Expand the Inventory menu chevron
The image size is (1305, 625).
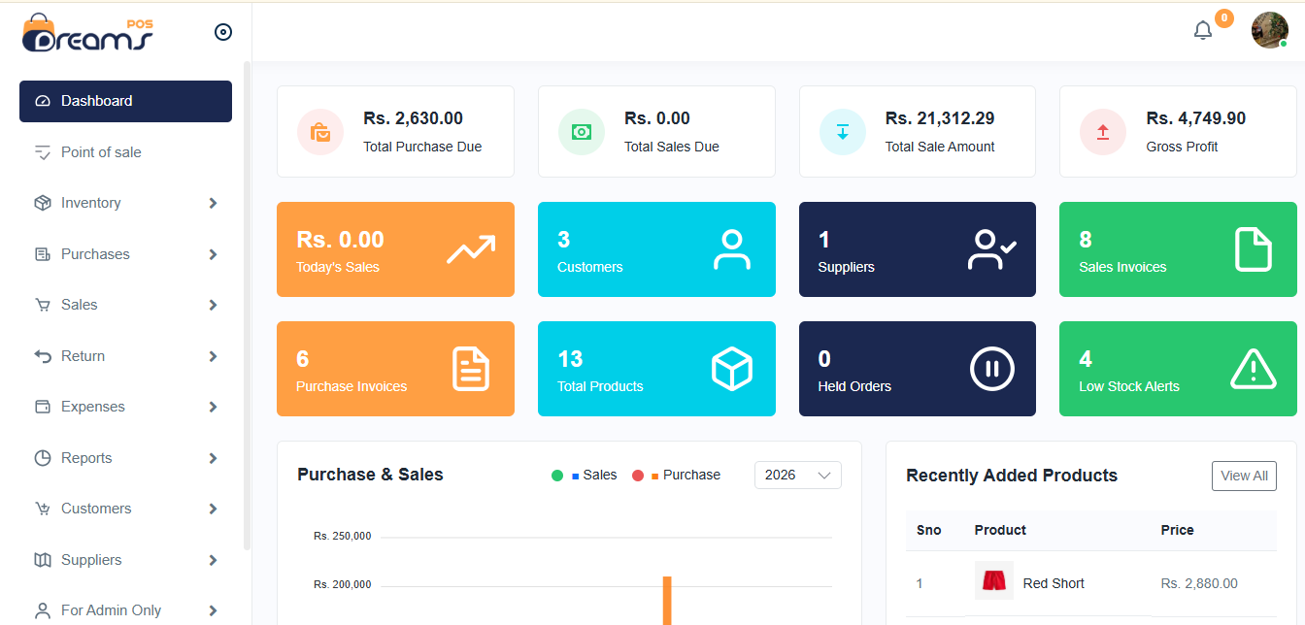pos(213,203)
